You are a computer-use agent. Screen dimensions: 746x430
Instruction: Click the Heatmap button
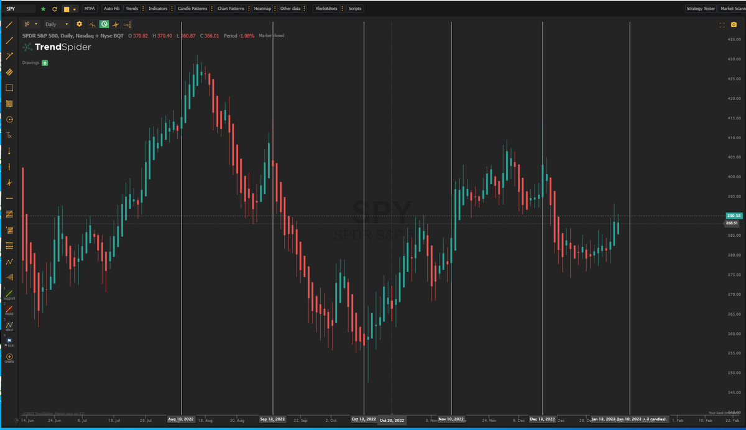(x=262, y=9)
